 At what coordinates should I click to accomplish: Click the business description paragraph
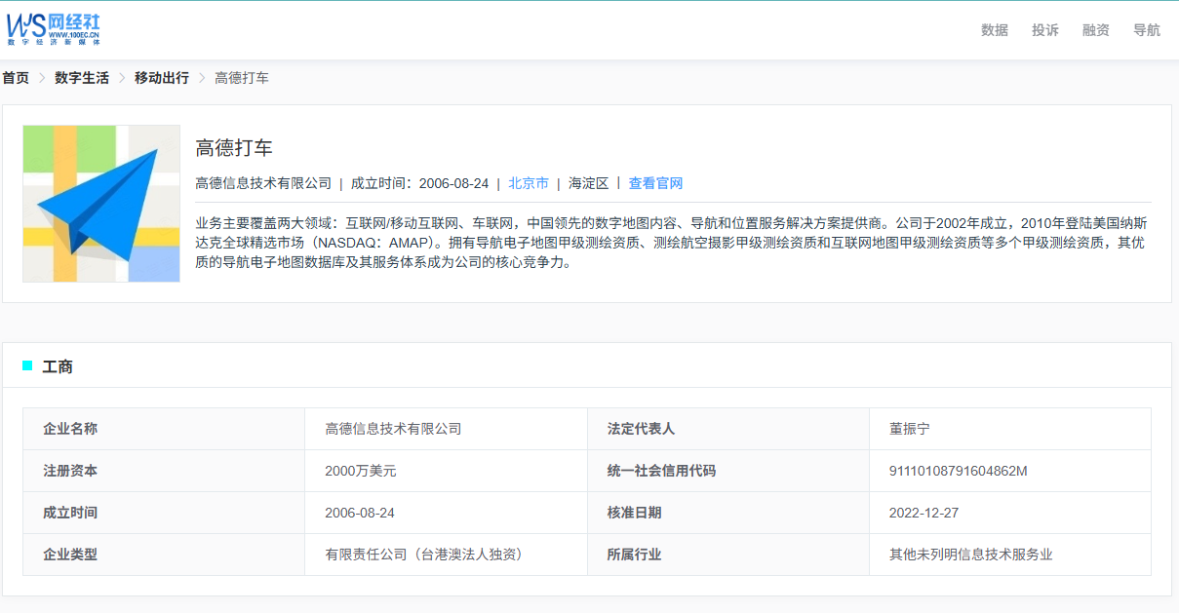(673, 242)
